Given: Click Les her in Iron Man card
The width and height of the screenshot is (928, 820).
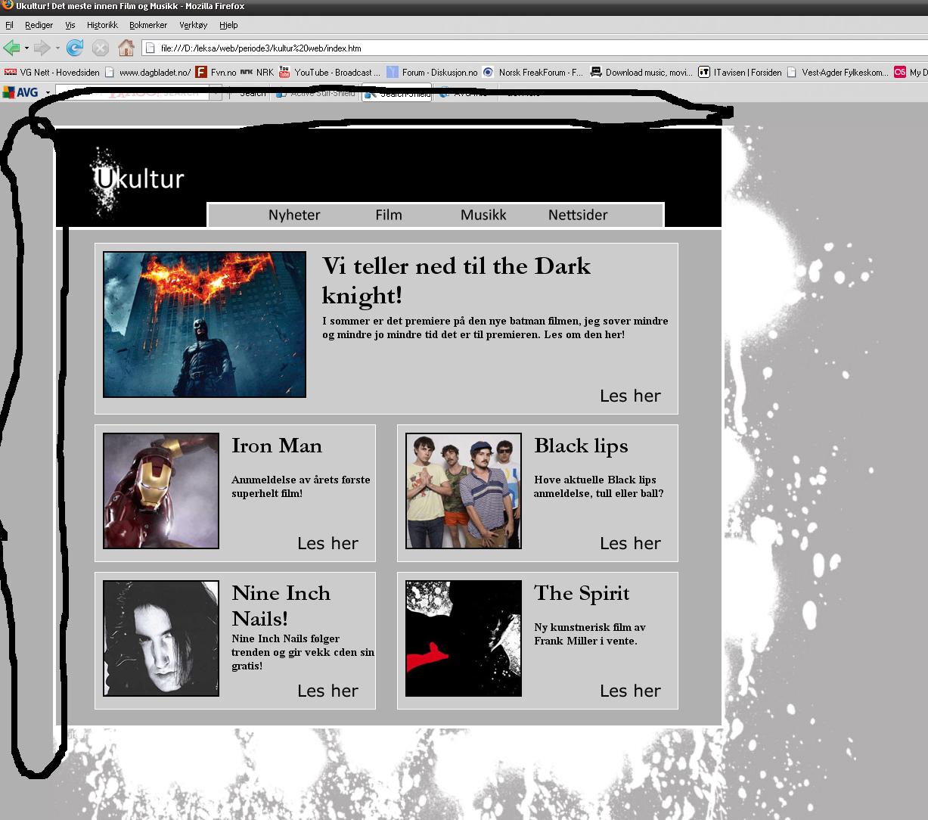Looking at the screenshot, I should [327, 543].
